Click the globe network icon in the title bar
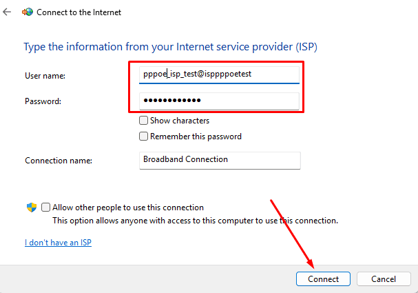Viewport: 418px width, 293px height. (x=27, y=12)
